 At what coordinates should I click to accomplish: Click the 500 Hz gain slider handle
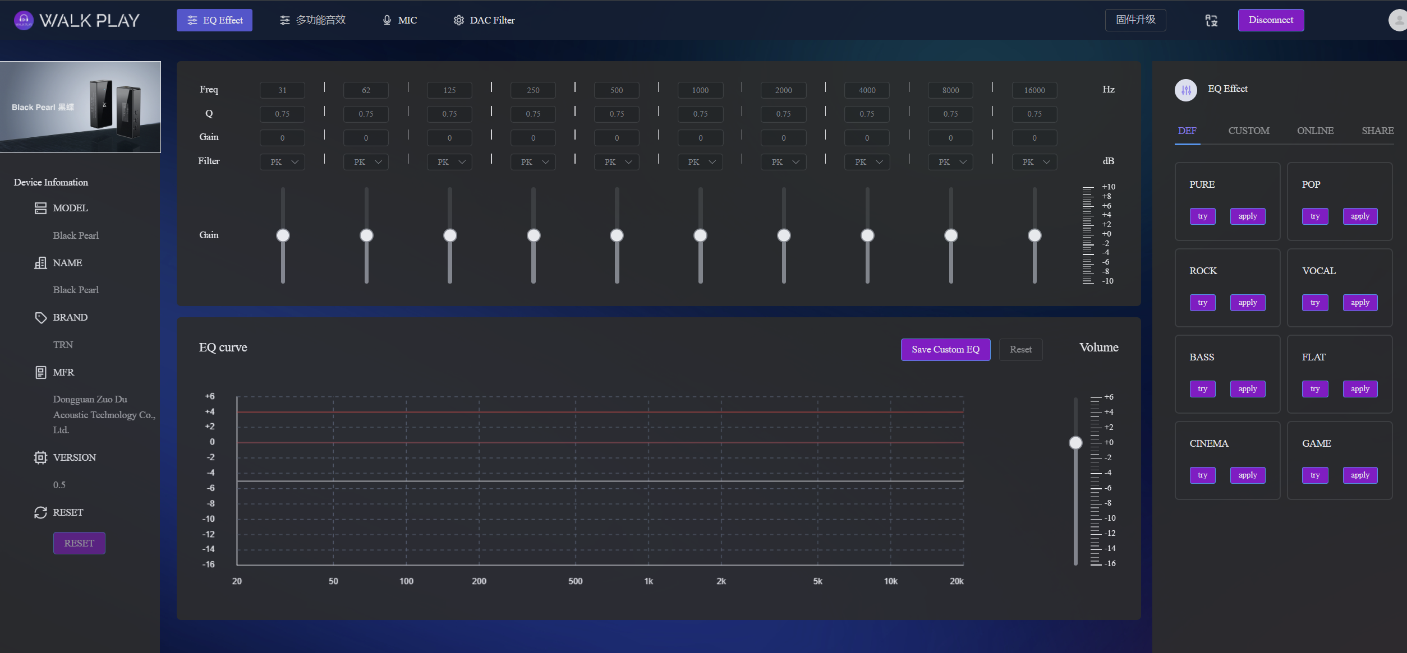(617, 235)
